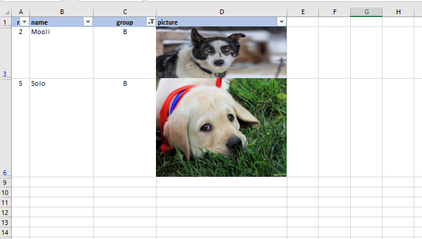The height and width of the screenshot is (239, 422).
Task: Select column A header
Action: coord(21,12)
